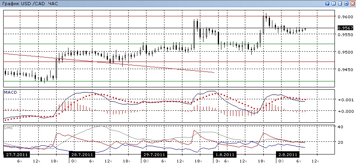The height and width of the screenshot is (166, 356).
Task: Select the current price tag 0.9567
Action: (x=345, y=28)
